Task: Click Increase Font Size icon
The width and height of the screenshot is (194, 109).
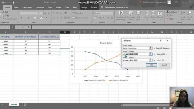Action: tap(45, 13)
